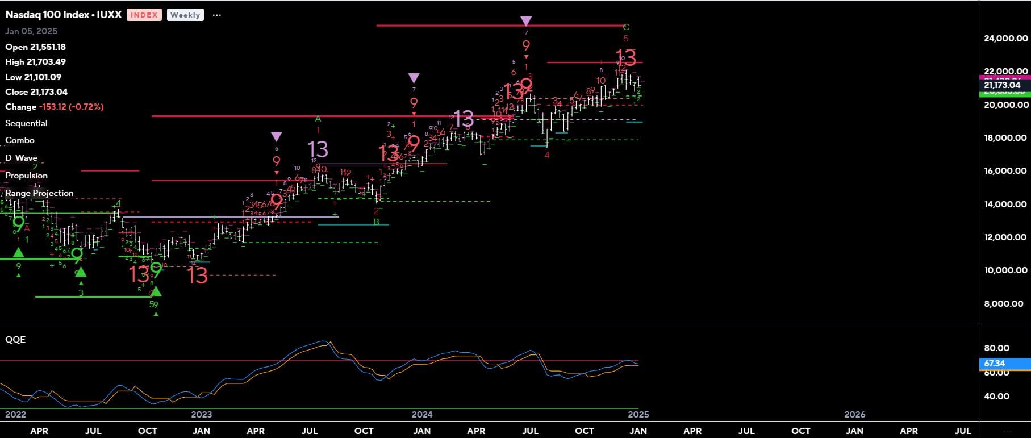The height and width of the screenshot is (438, 1031).
Task: Select the red INDEX badge
Action: tap(144, 15)
